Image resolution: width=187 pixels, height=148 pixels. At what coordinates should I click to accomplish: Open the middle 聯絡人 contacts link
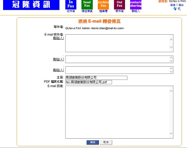tap(58, 59)
